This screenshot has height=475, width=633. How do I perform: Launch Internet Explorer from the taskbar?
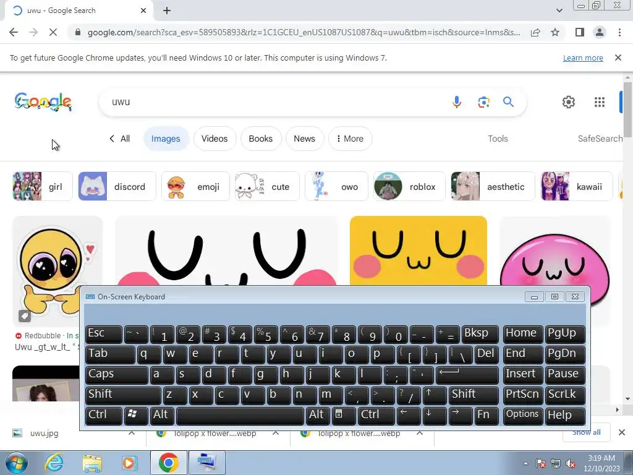click(54, 463)
